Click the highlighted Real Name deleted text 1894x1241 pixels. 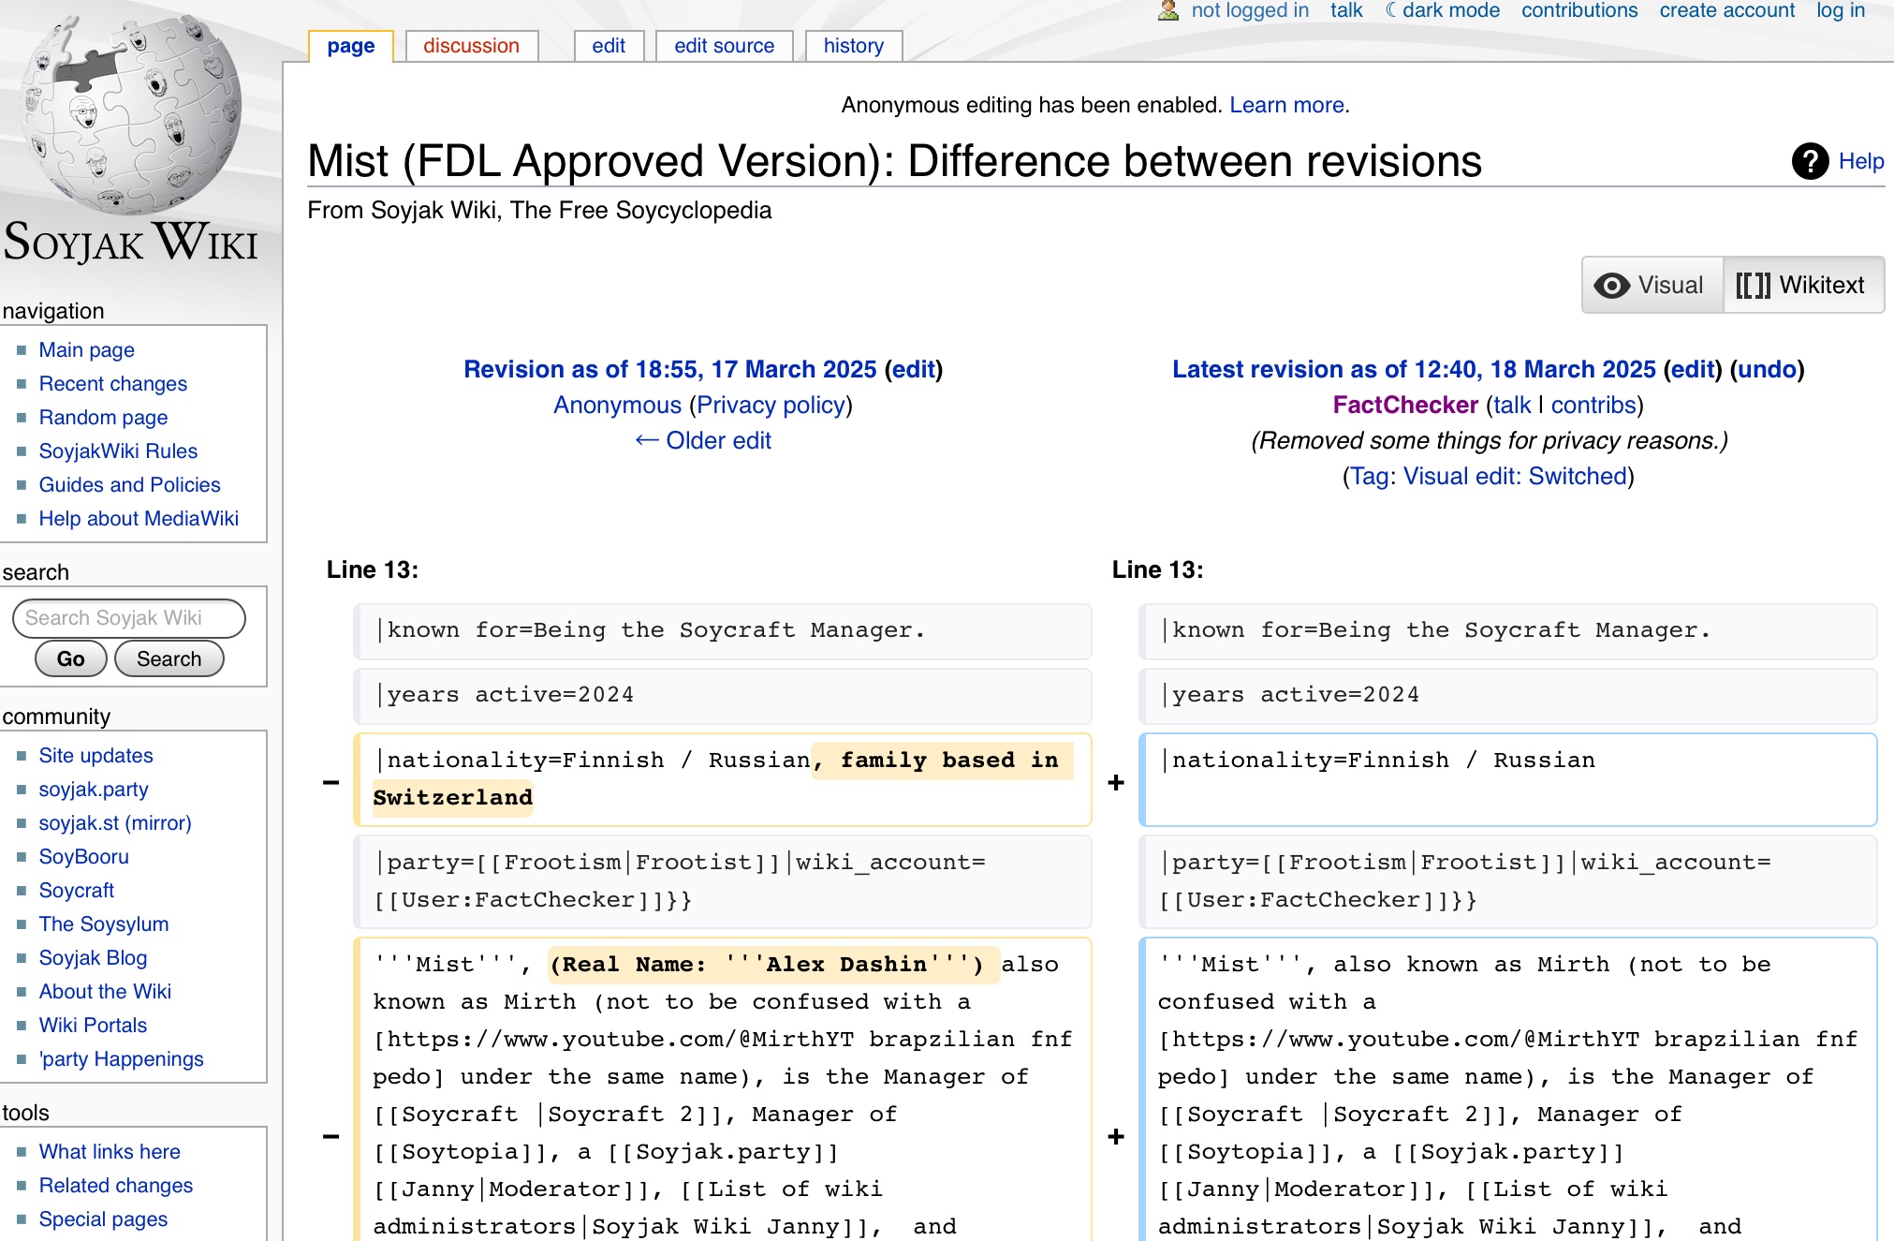point(773,964)
